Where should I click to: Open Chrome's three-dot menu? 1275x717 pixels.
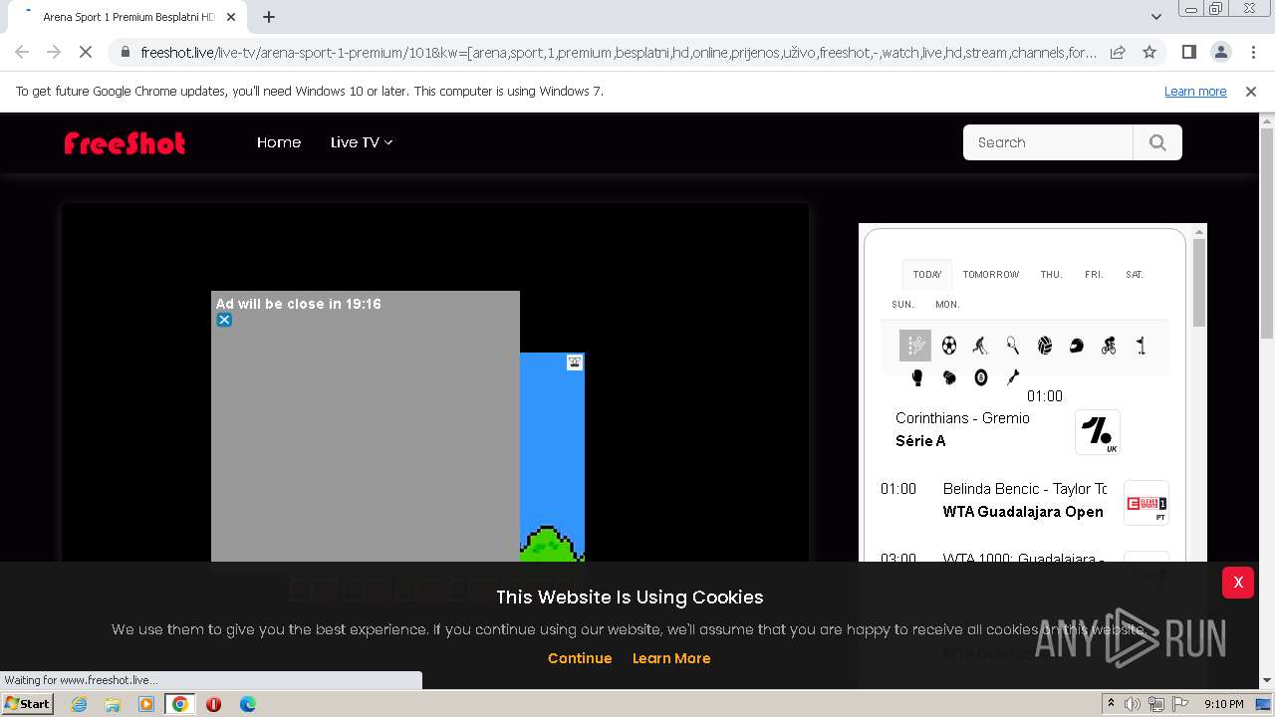point(1253,52)
